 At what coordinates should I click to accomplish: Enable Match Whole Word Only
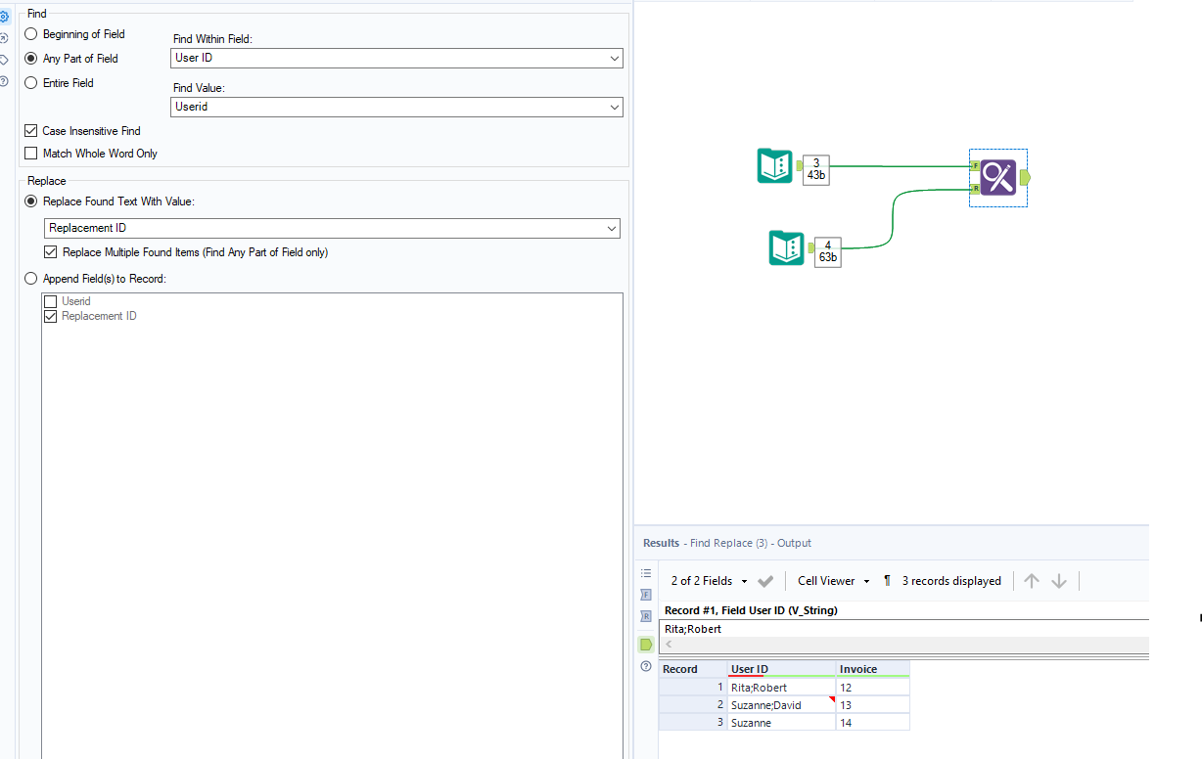pos(31,154)
